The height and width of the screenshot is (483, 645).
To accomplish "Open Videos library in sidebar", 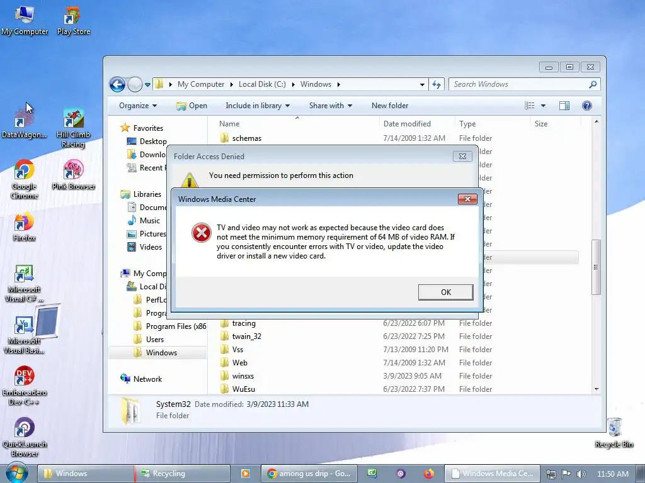I will point(144,247).
